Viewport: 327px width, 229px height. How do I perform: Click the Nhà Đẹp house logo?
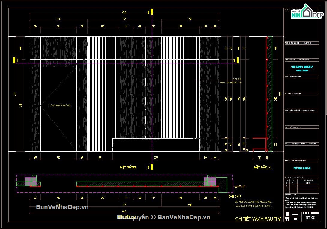coord(307,11)
